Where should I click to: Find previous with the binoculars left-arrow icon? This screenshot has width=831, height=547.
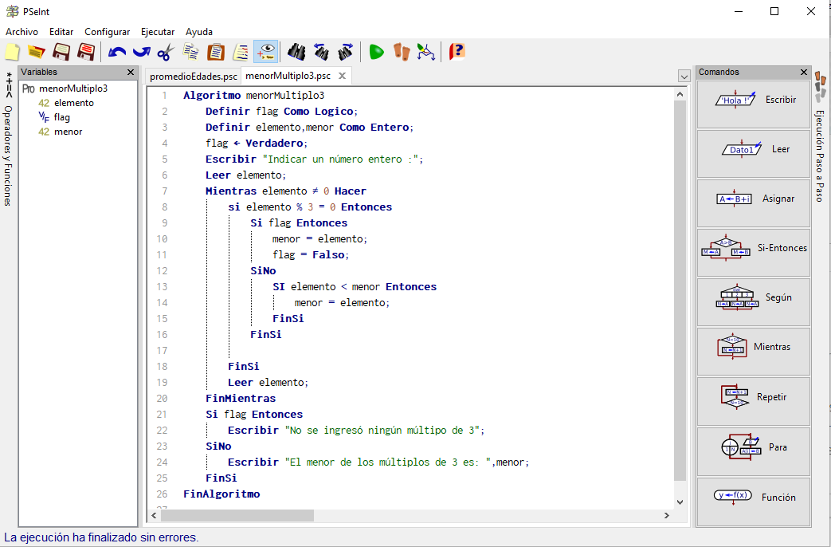pyautogui.click(x=321, y=52)
